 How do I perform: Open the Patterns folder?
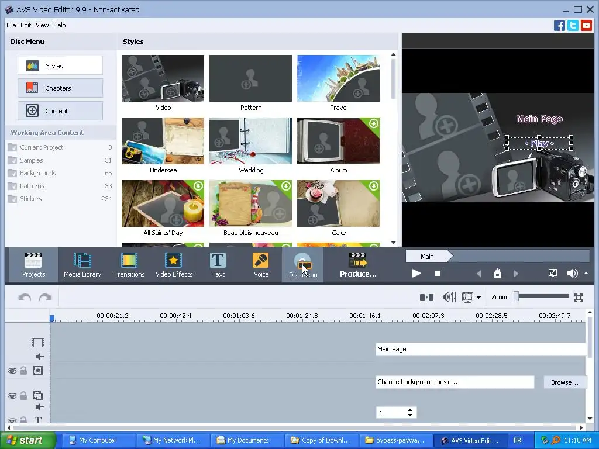(60, 186)
